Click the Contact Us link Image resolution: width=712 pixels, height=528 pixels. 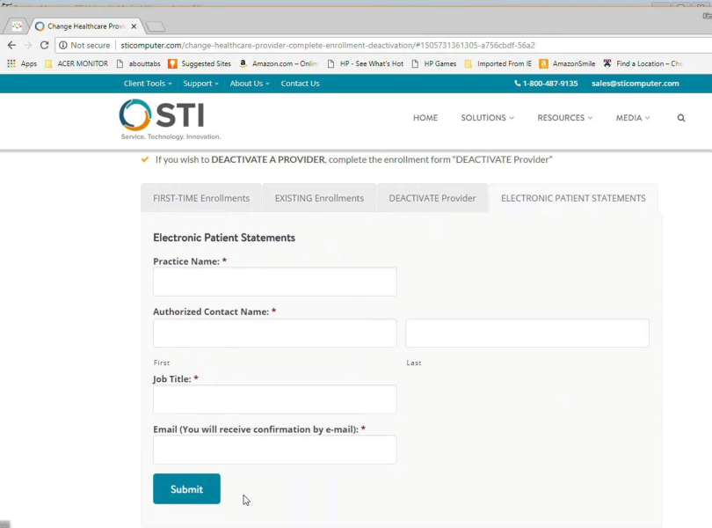tap(300, 84)
